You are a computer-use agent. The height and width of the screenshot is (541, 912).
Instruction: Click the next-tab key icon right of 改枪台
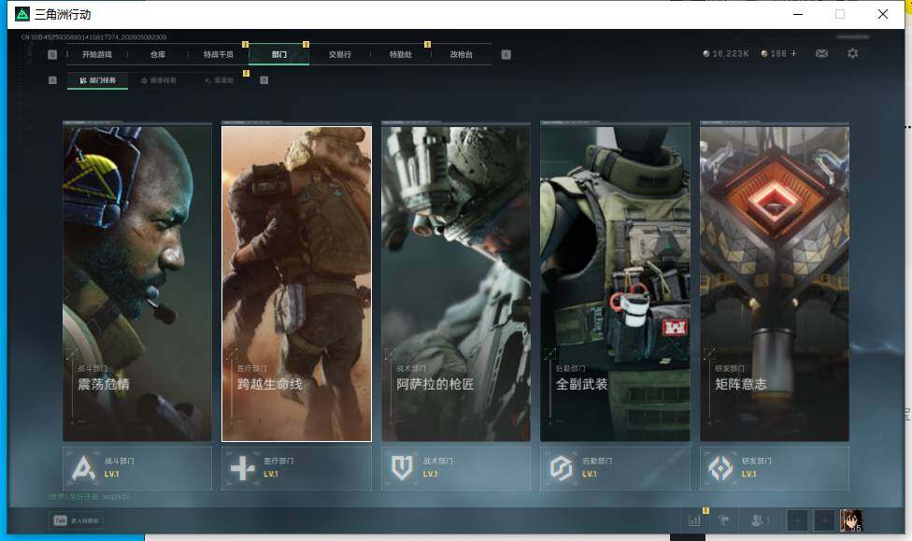coord(506,55)
